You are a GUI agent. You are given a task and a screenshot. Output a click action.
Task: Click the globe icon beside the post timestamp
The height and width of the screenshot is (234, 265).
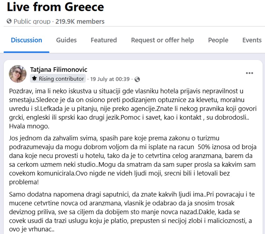(x=137, y=79)
